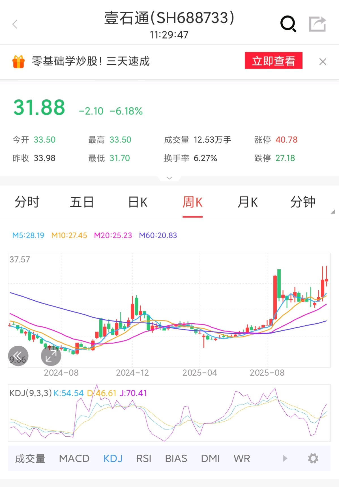
Task: Close the promotional banner
Action: click(x=323, y=61)
